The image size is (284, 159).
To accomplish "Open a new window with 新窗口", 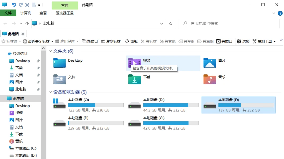I will (x=84, y=42).
